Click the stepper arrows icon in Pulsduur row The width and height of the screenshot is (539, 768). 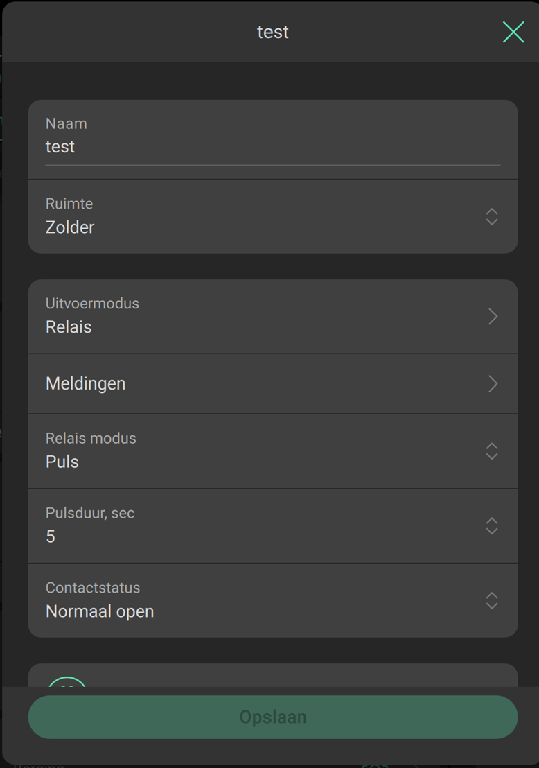pos(492,526)
